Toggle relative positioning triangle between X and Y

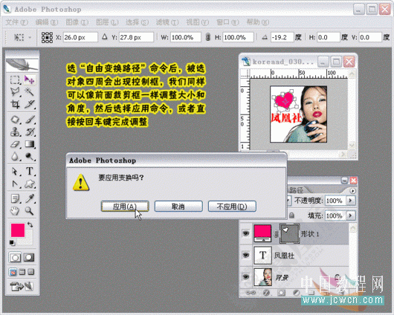pos(105,37)
